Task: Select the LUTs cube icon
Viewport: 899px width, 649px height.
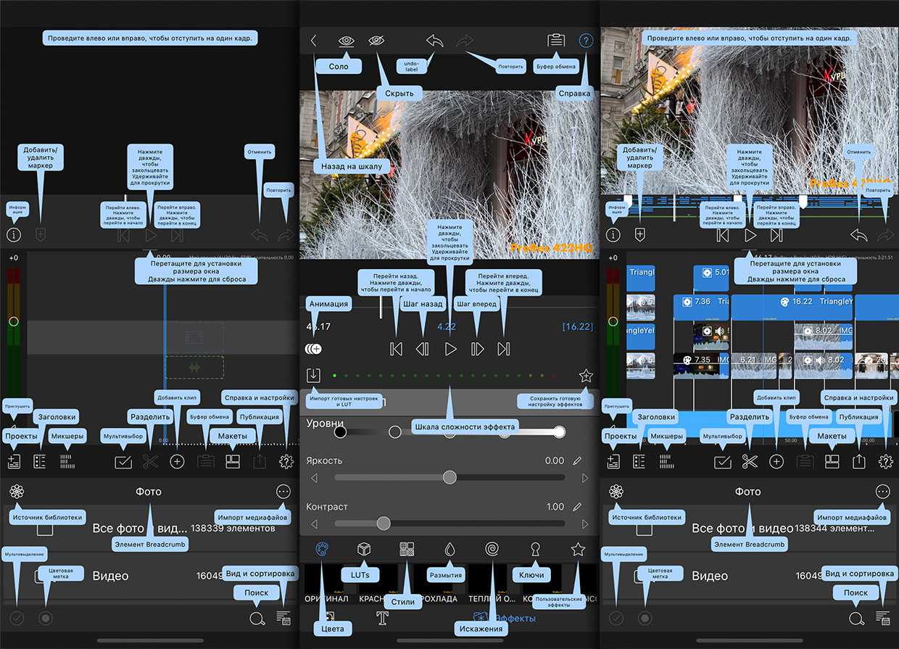Action: pyautogui.click(x=363, y=549)
